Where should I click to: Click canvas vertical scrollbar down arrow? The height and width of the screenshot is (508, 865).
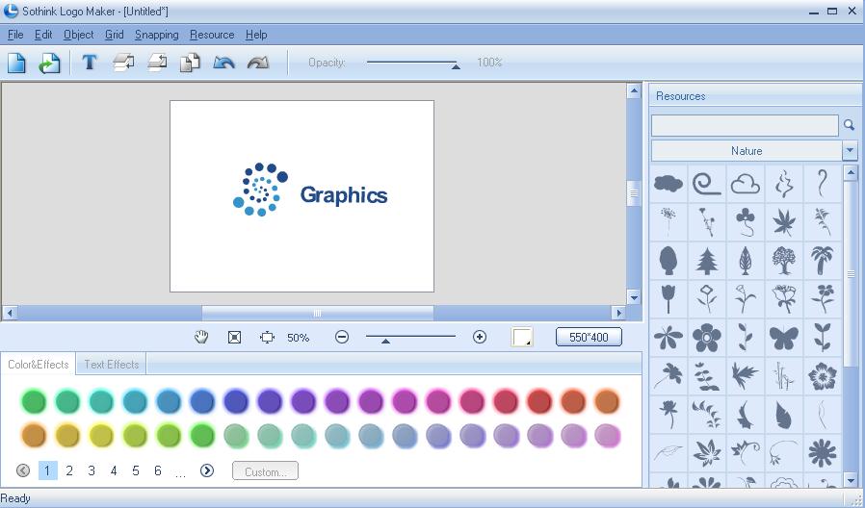[x=634, y=298]
